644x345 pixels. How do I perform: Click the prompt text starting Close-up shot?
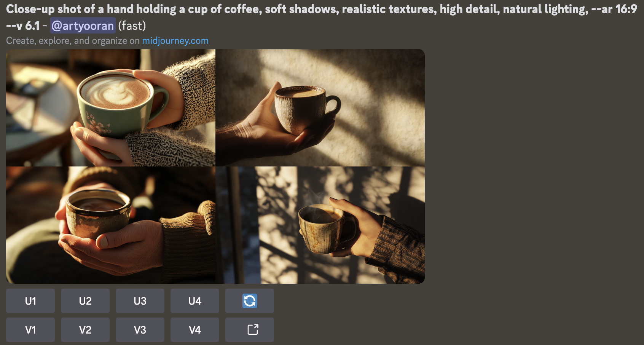[322, 17]
